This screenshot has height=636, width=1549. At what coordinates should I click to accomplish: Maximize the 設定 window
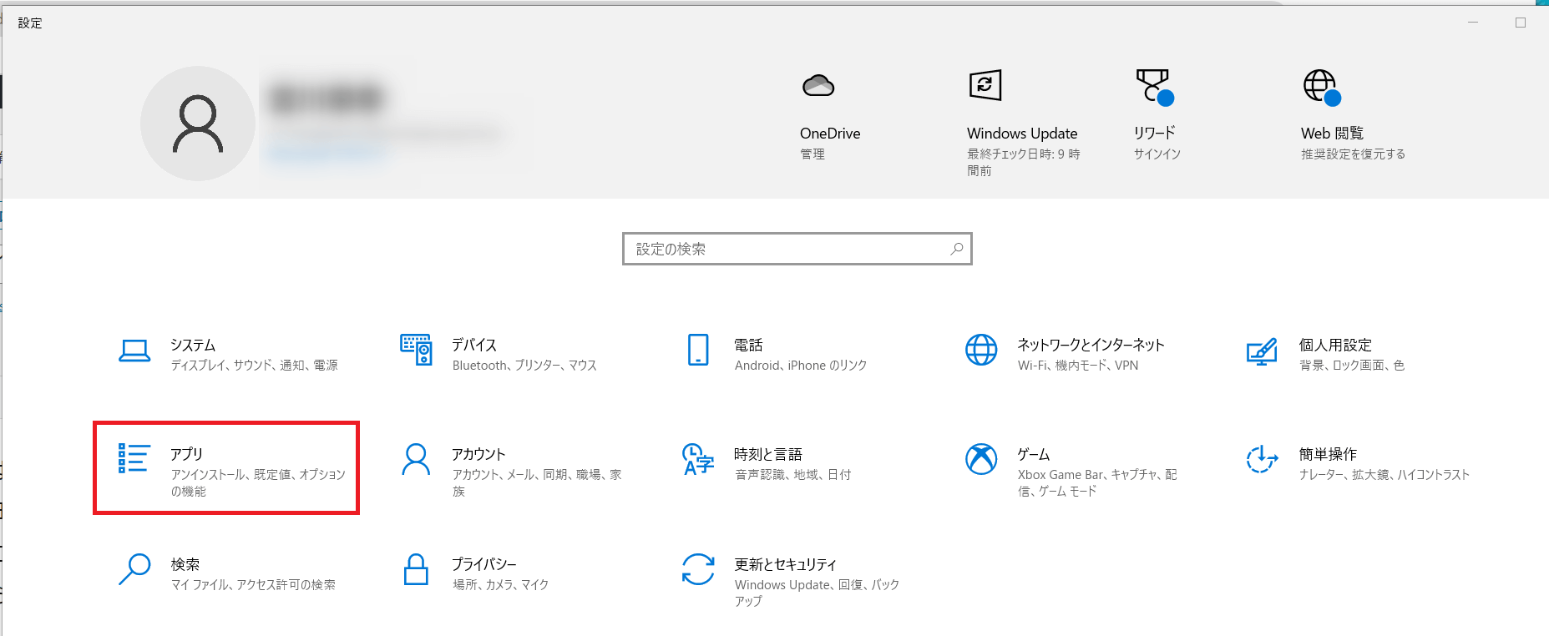coord(1521,23)
